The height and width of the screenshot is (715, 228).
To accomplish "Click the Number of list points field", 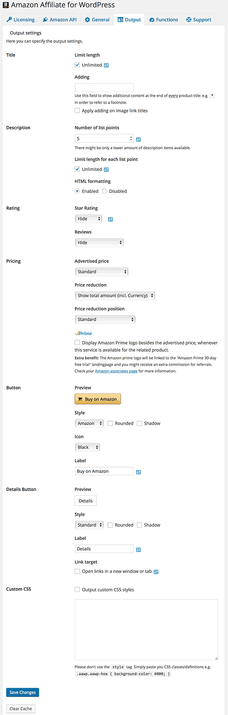I will coord(104,139).
